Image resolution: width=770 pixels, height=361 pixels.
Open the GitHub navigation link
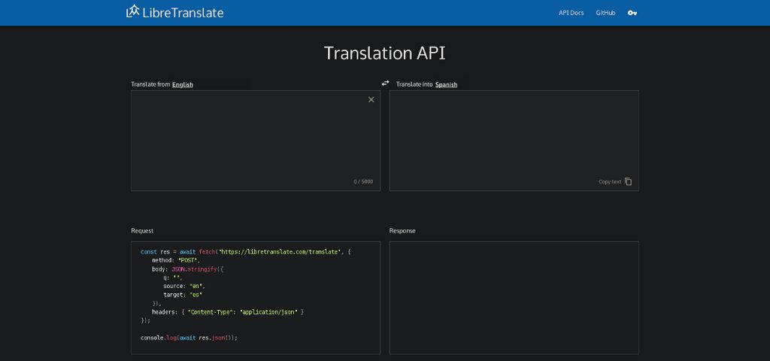tap(605, 13)
